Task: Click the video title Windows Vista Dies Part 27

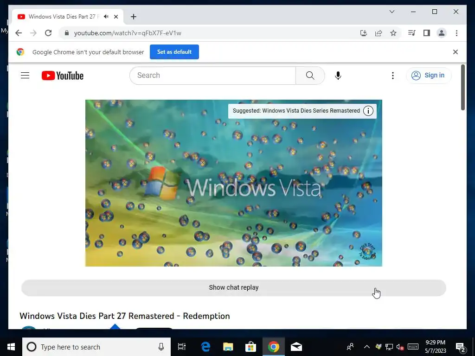Action: (x=124, y=316)
